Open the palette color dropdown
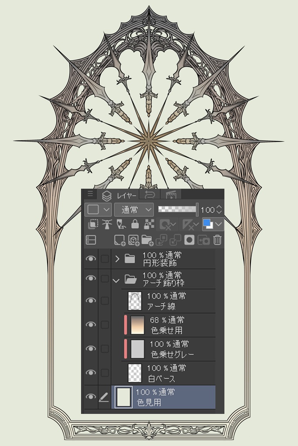This screenshot has width=298, height=446. [98, 210]
